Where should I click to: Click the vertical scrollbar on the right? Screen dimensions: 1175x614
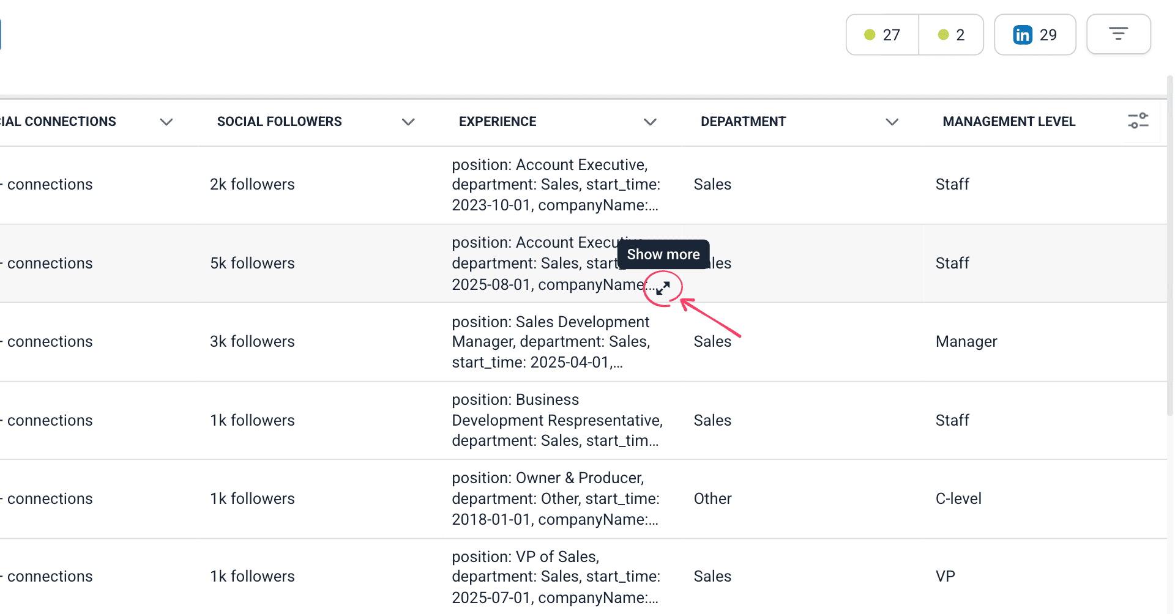click(1170, 245)
